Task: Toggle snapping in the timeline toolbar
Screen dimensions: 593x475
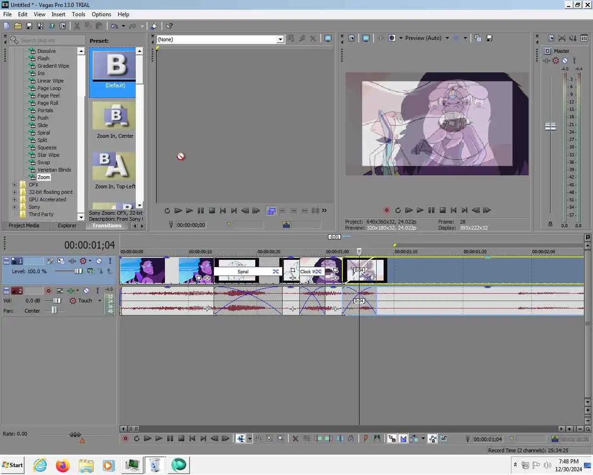Action: (x=392, y=438)
